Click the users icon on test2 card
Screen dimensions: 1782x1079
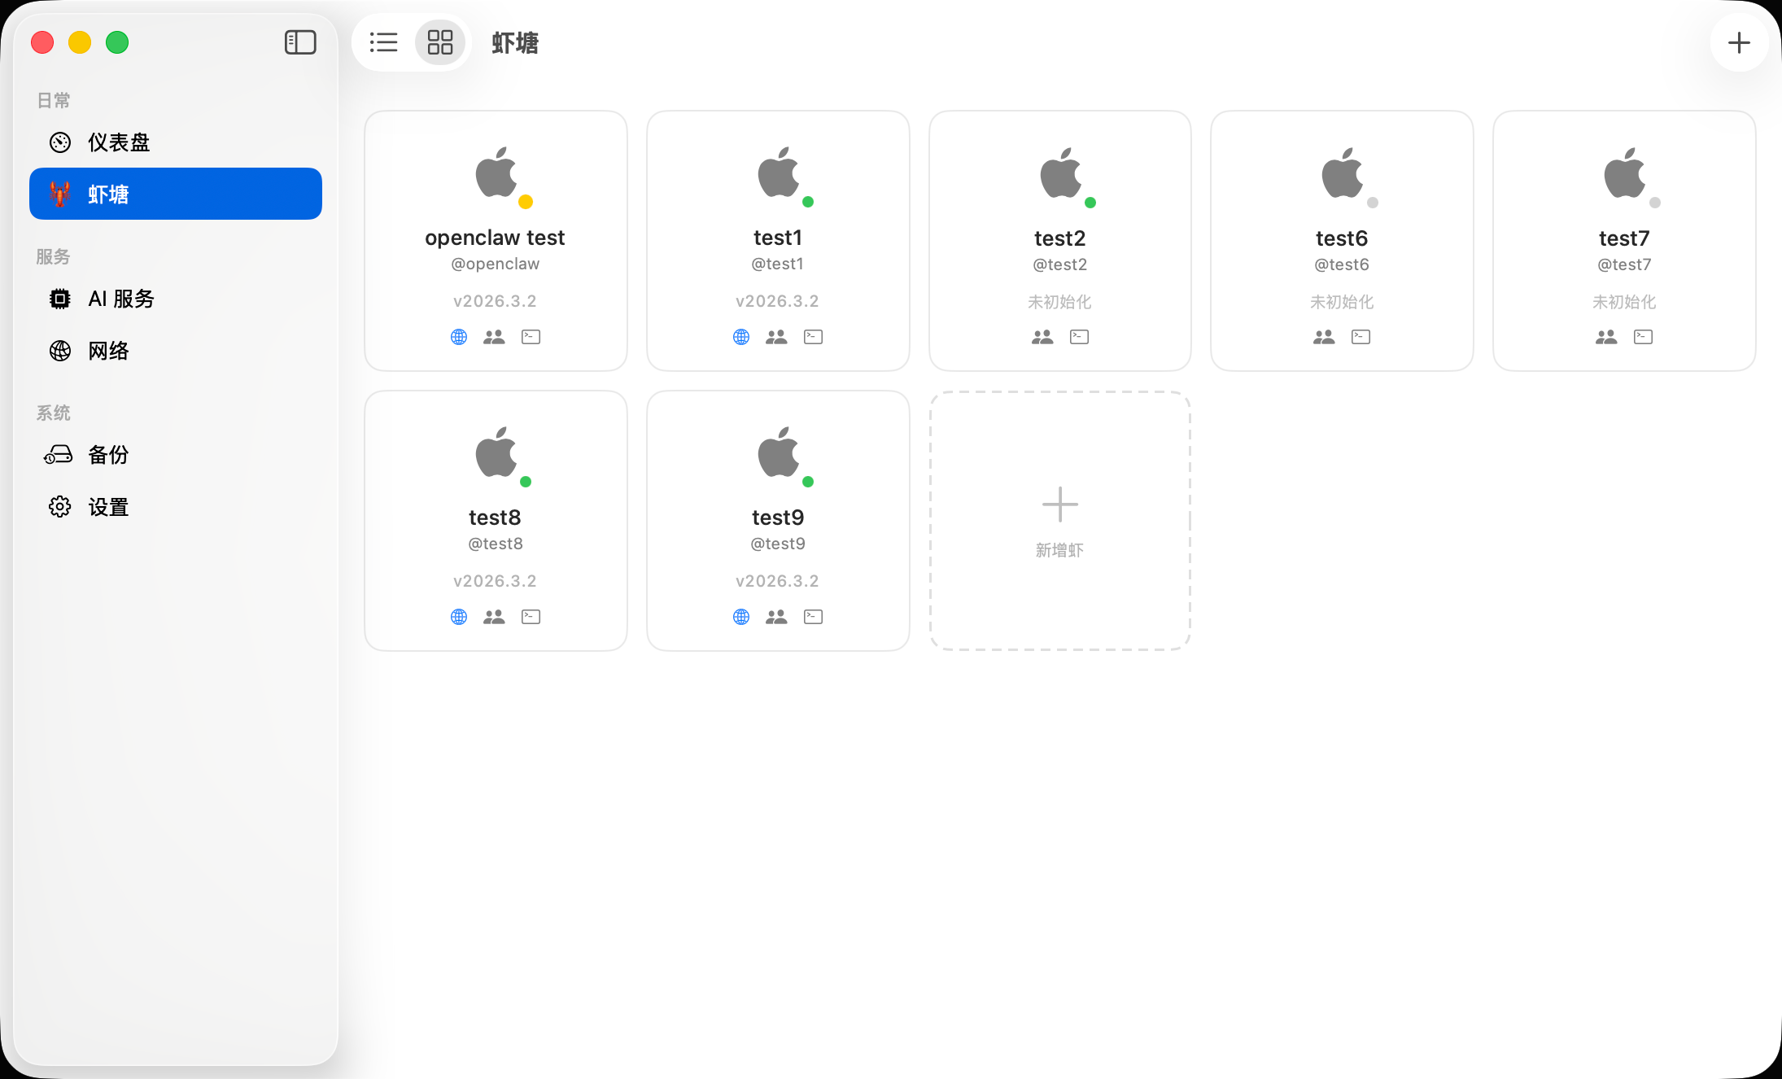point(1042,337)
